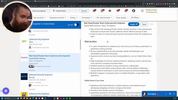Expand the Company filter dropdown

click(x=87, y=17)
